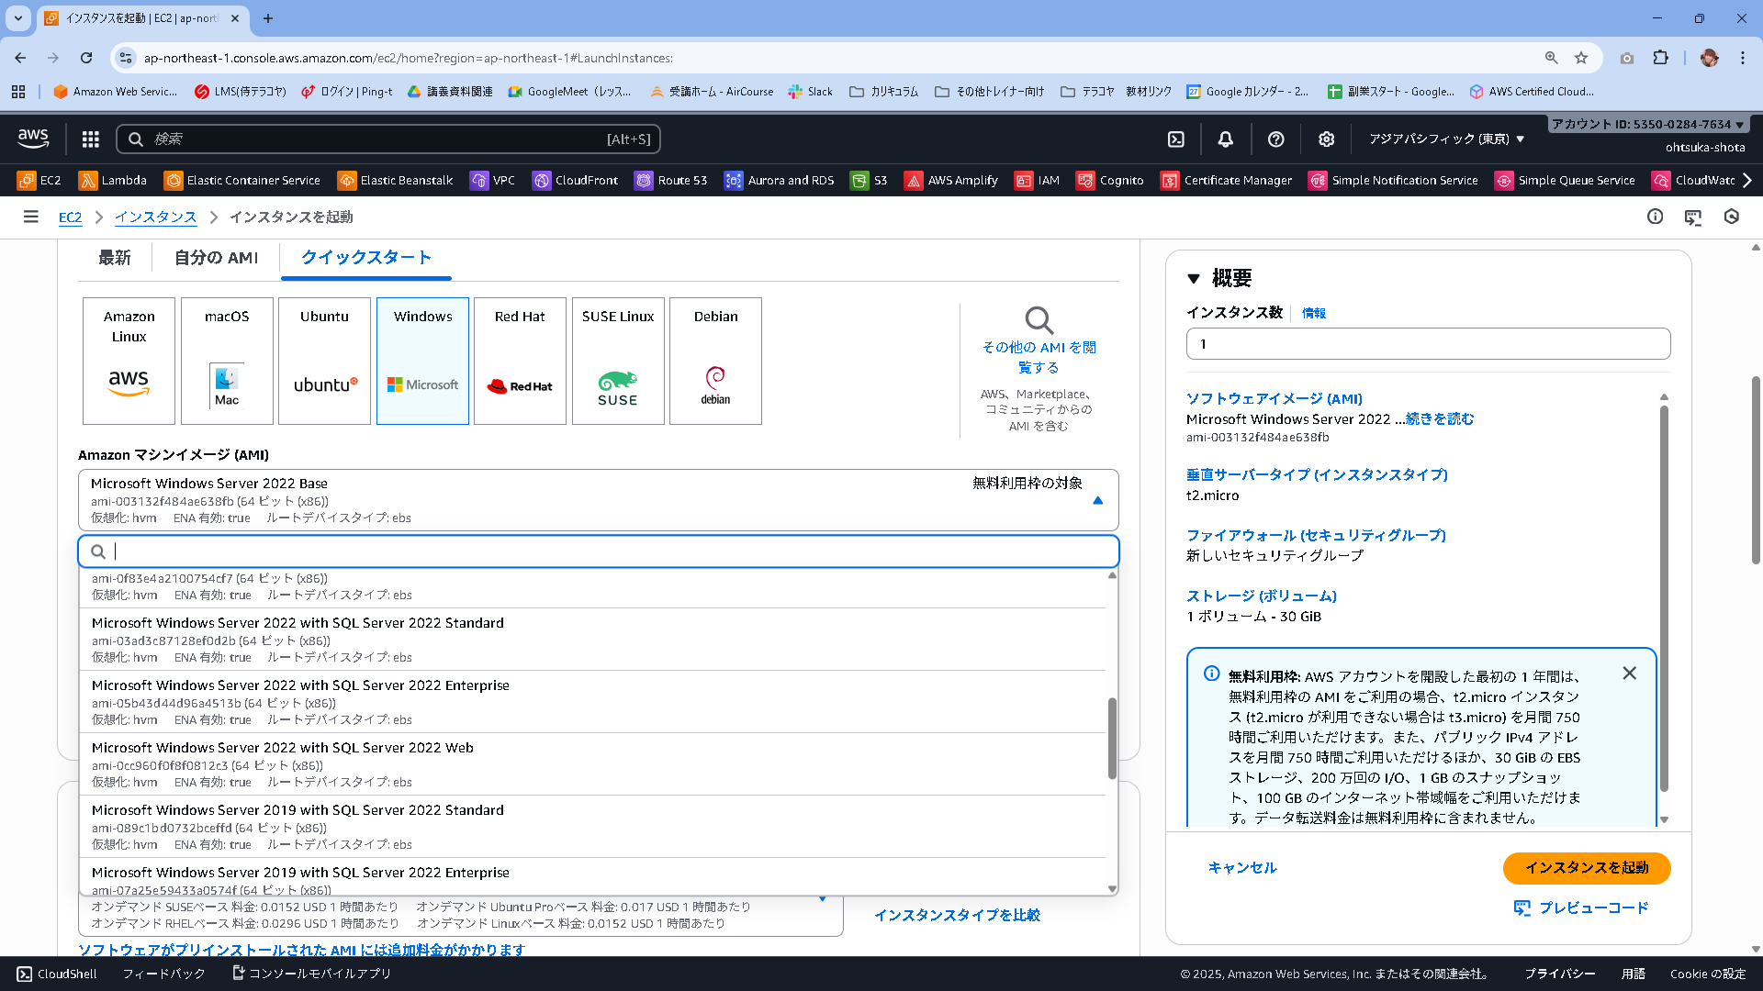Click the browse other AMIs magnifier icon
The width and height of the screenshot is (1763, 991).
pyautogui.click(x=1039, y=320)
